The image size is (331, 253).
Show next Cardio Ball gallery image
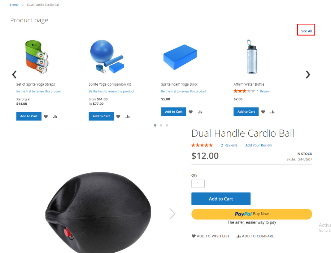(x=173, y=214)
